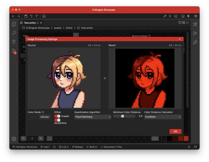
Task: Click the redo arrow icon
Action: pyautogui.click(x=37, y=16)
